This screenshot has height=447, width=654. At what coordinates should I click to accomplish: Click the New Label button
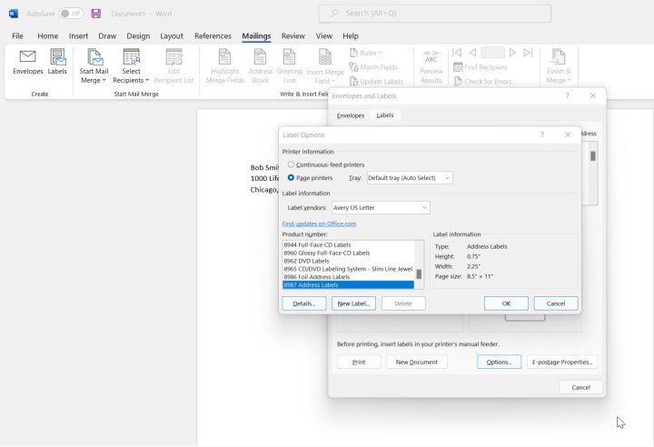[353, 303]
